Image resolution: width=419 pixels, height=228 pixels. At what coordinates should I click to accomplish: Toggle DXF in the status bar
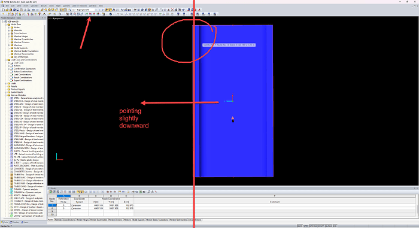(335, 226)
